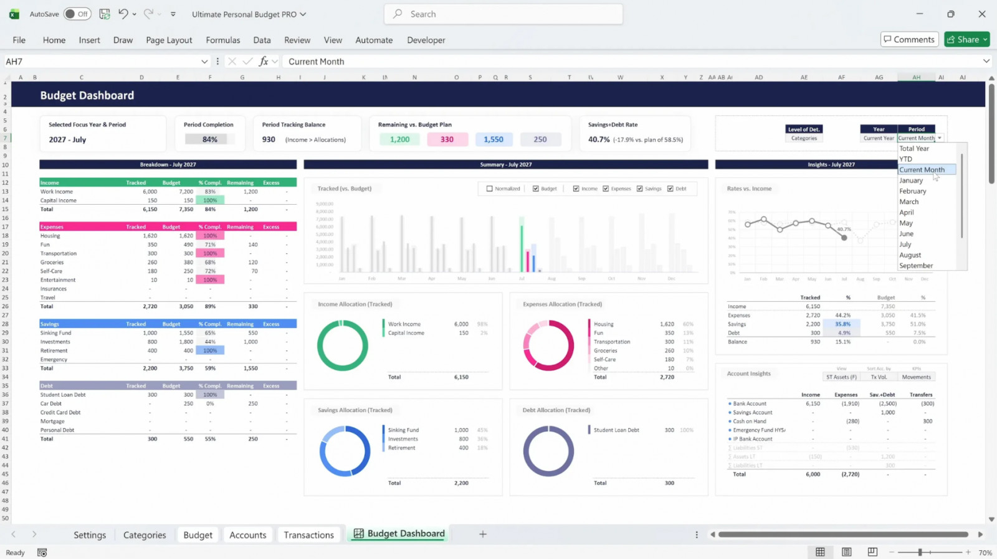Open the Formulas ribbon tab
Image resolution: width=997 pixels, height=559 pixels.
(222, 40)
